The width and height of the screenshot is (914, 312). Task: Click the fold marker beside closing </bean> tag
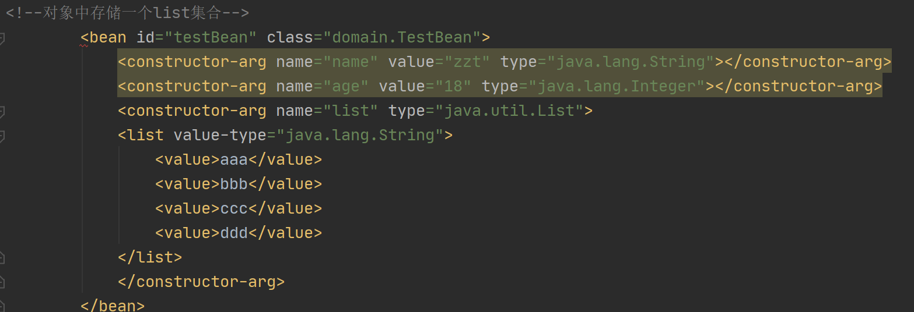coord(2,306)
